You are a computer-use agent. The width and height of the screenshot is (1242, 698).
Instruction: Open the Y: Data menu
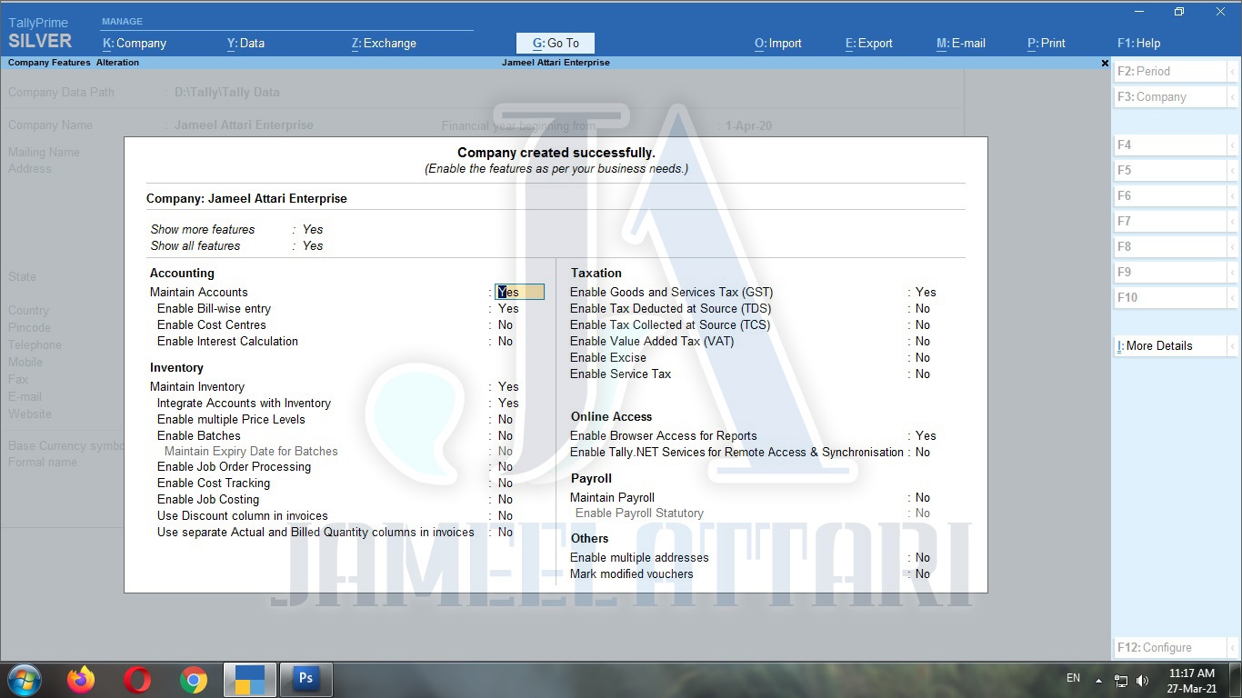(x=245, y=43)
